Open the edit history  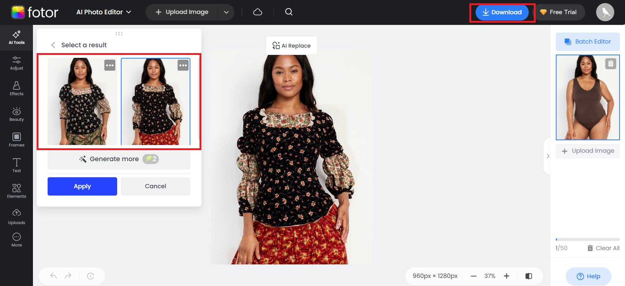[x=90, y=276]
